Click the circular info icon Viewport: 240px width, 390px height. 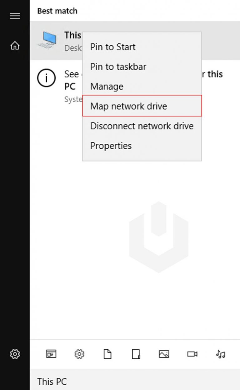[x=48, y=78]
